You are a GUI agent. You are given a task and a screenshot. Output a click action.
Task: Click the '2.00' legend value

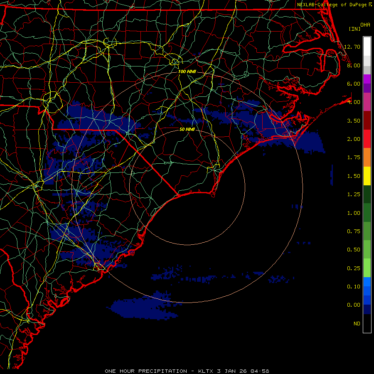pyautogui.click(x=354, y=139)
